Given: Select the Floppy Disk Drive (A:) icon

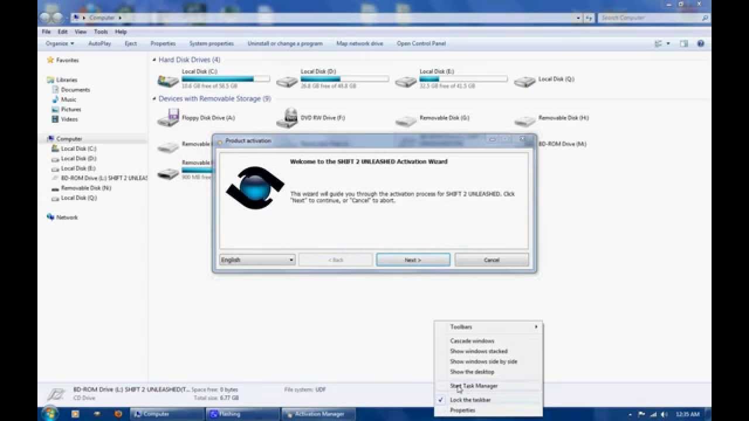Looking at the screenshot, I should pyautogui.click(x=168, y=118).
